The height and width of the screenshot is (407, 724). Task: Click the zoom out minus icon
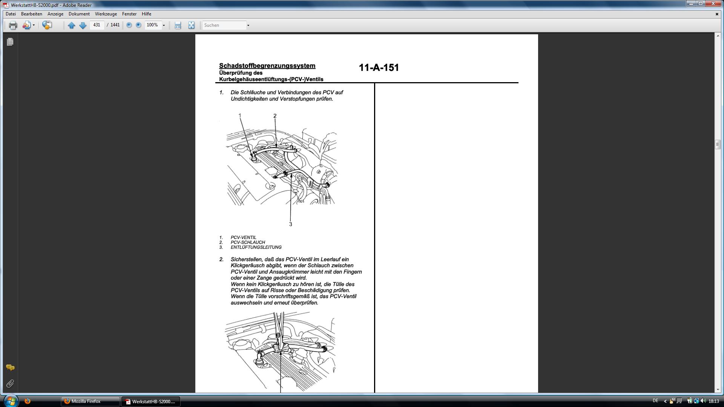129,25
